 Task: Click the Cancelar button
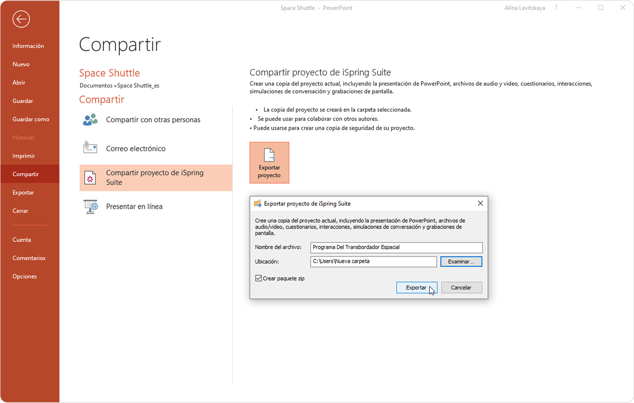tap(461, 287)
